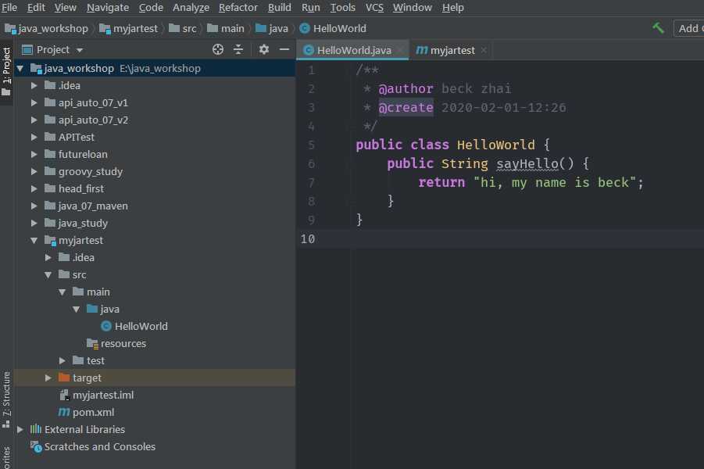704x469 pixels.
Task: Switch to the HelloWorld.java tab
Action: [x=352, y=50]
